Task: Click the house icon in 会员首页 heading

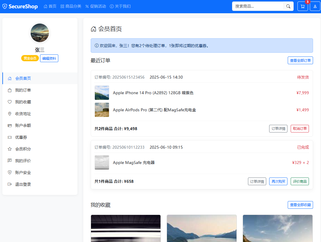Action: tap(93, 29)
